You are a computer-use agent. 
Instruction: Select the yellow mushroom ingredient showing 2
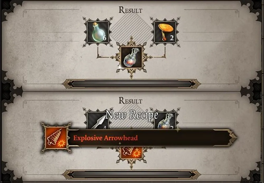pos(165,32)
